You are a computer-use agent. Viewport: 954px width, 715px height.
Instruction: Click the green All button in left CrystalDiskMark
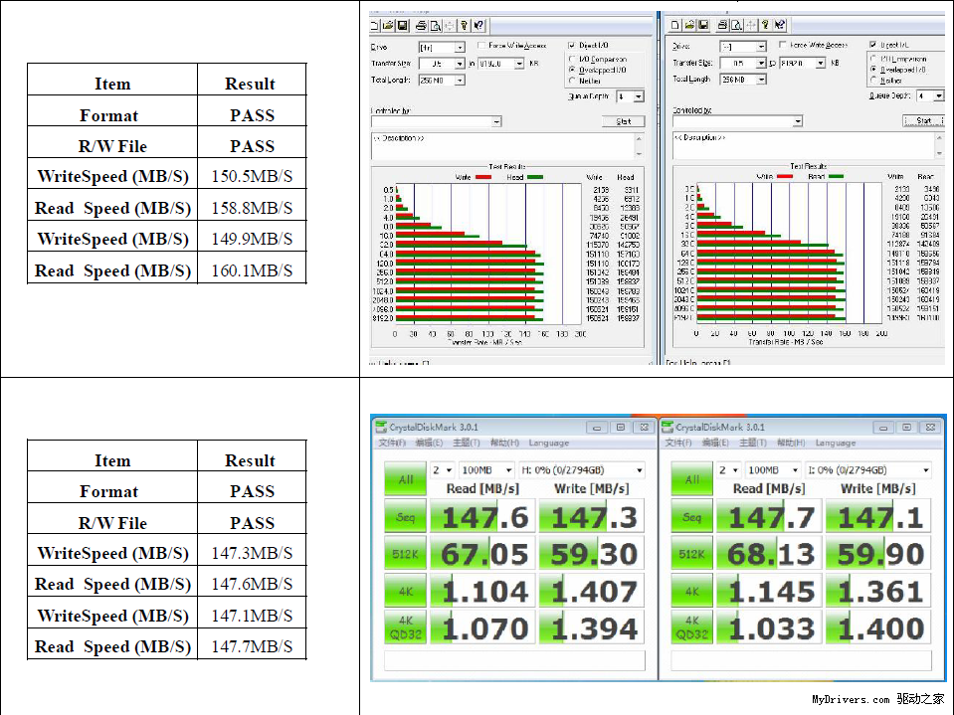point(406,479)
